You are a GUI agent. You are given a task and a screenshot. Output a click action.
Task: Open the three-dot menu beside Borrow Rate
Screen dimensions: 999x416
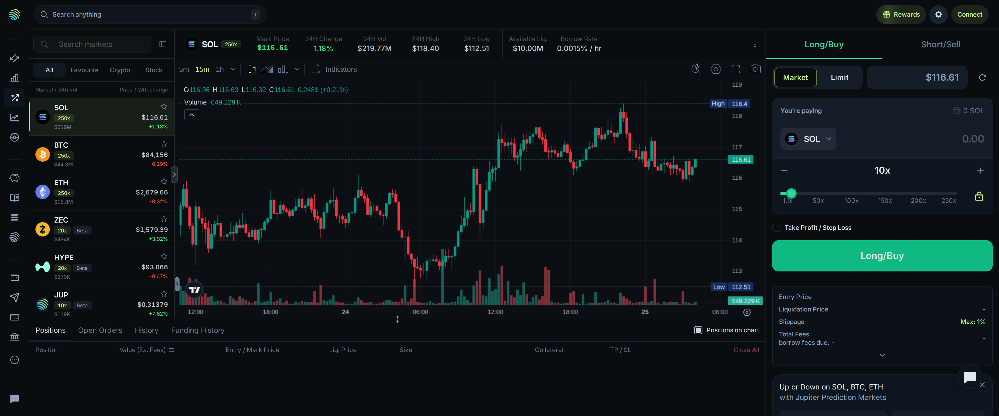[755, 44]
